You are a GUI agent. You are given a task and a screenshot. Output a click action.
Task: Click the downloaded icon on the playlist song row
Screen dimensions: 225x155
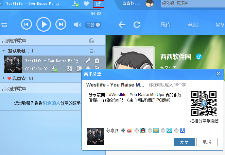[x=54, y=69]
